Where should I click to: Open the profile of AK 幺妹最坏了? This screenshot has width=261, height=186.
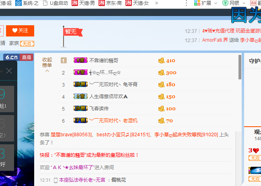tap(72, 168)
